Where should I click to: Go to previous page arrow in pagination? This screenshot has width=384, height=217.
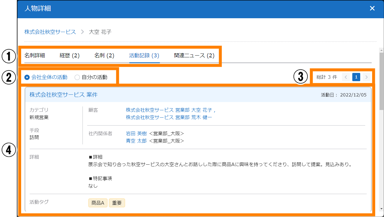tap(346, 77)
